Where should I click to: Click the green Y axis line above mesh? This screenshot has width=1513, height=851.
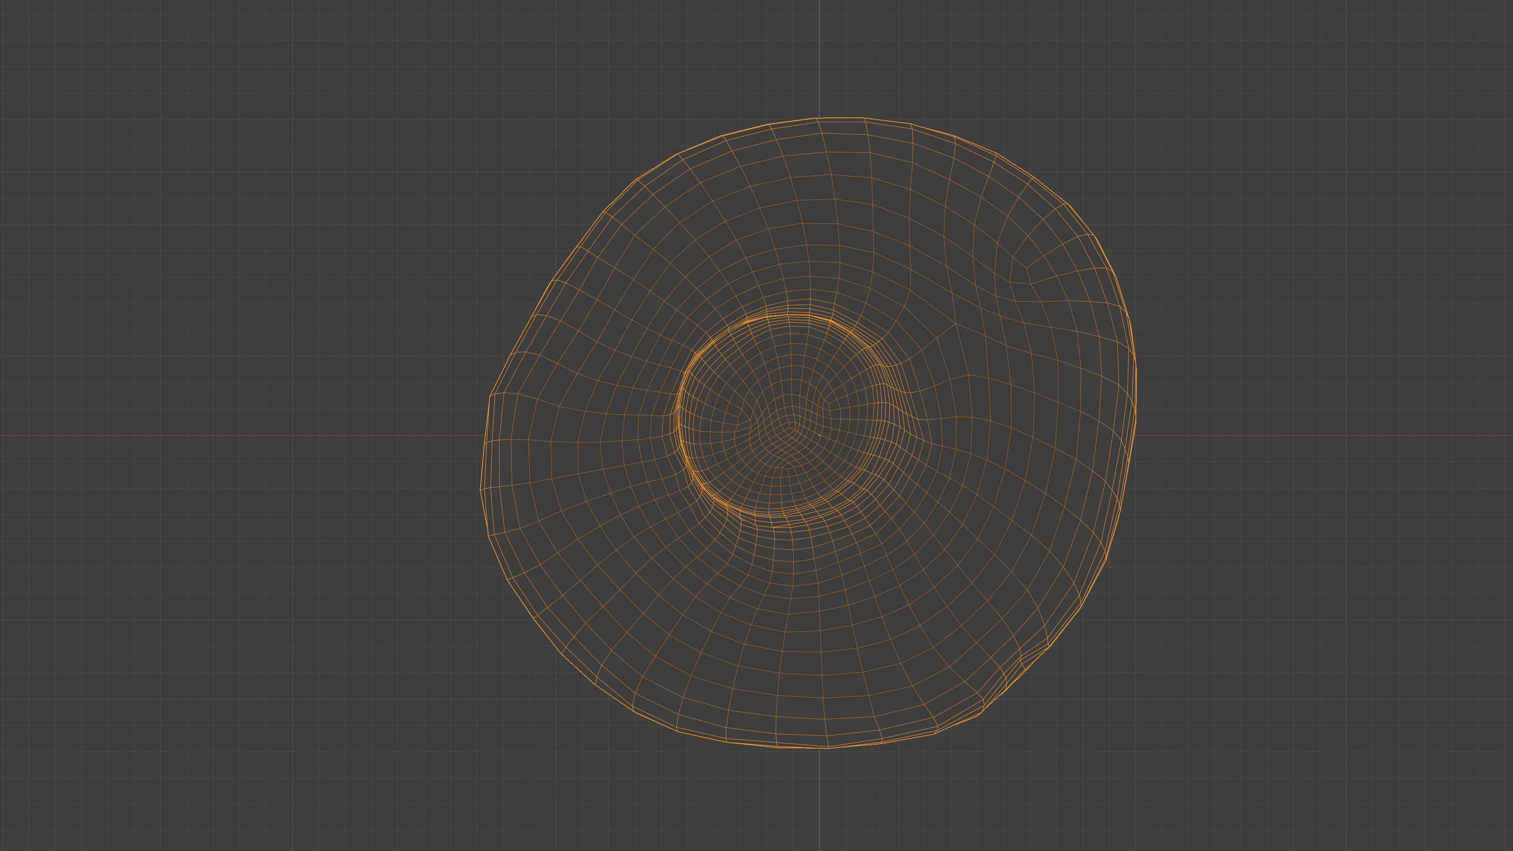pos(820,59)
